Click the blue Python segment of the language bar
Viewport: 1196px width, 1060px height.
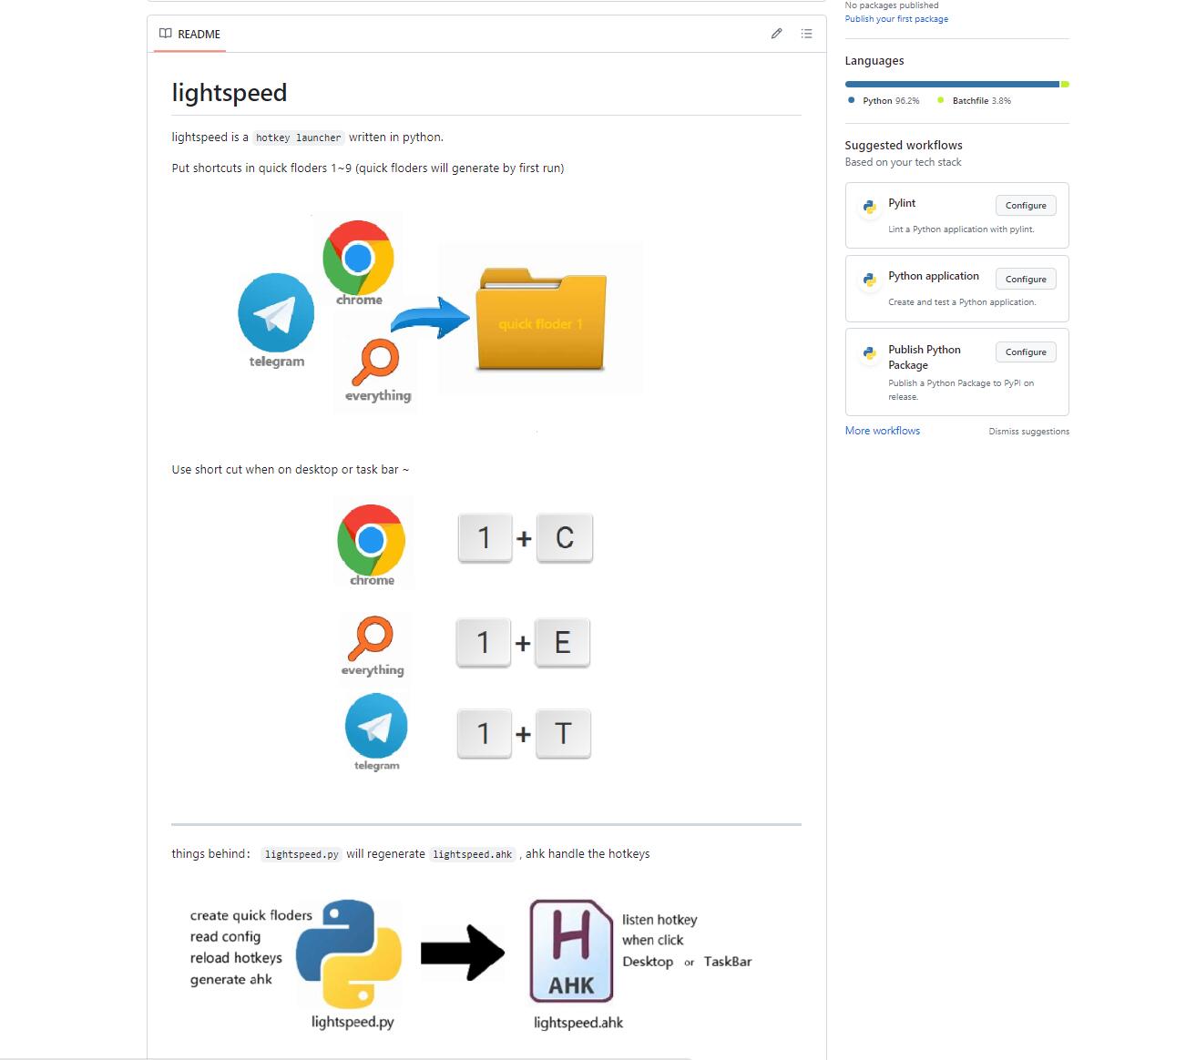[x=952, y=85]
